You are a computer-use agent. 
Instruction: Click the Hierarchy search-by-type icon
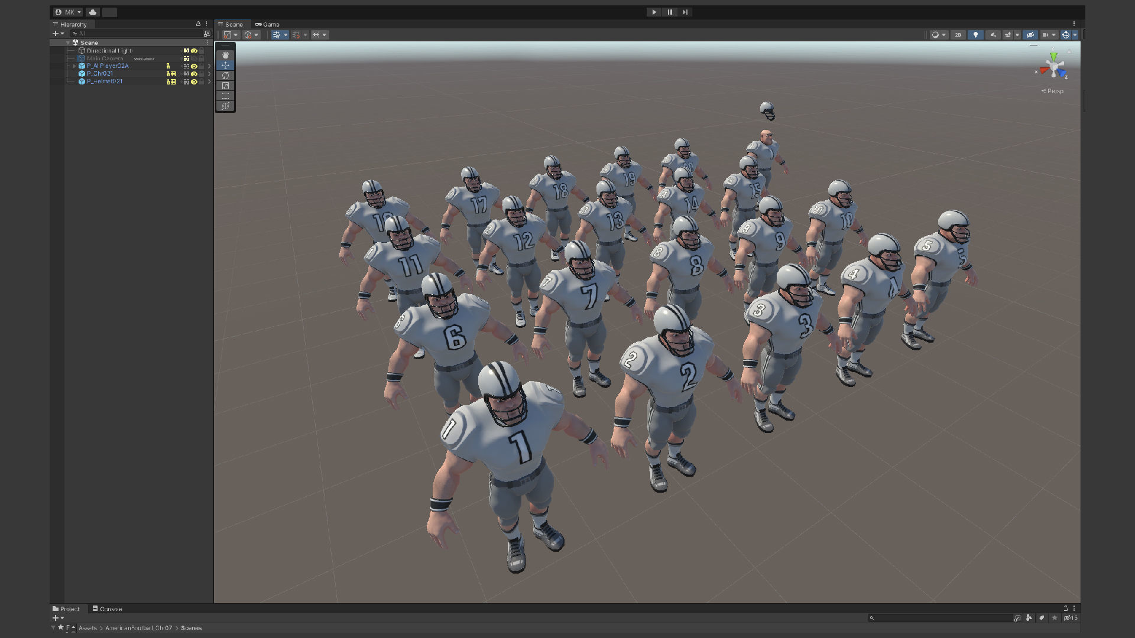click(206, 34)
